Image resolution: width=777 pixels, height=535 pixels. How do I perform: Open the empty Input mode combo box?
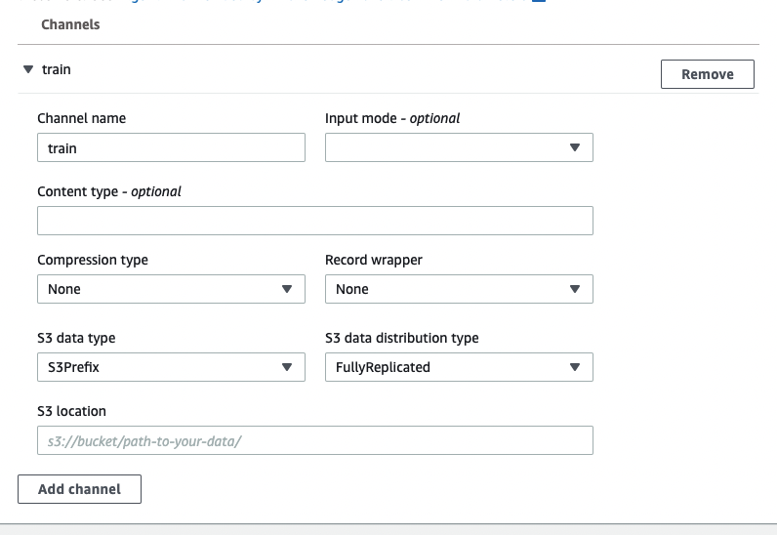(x=449, y=147)
